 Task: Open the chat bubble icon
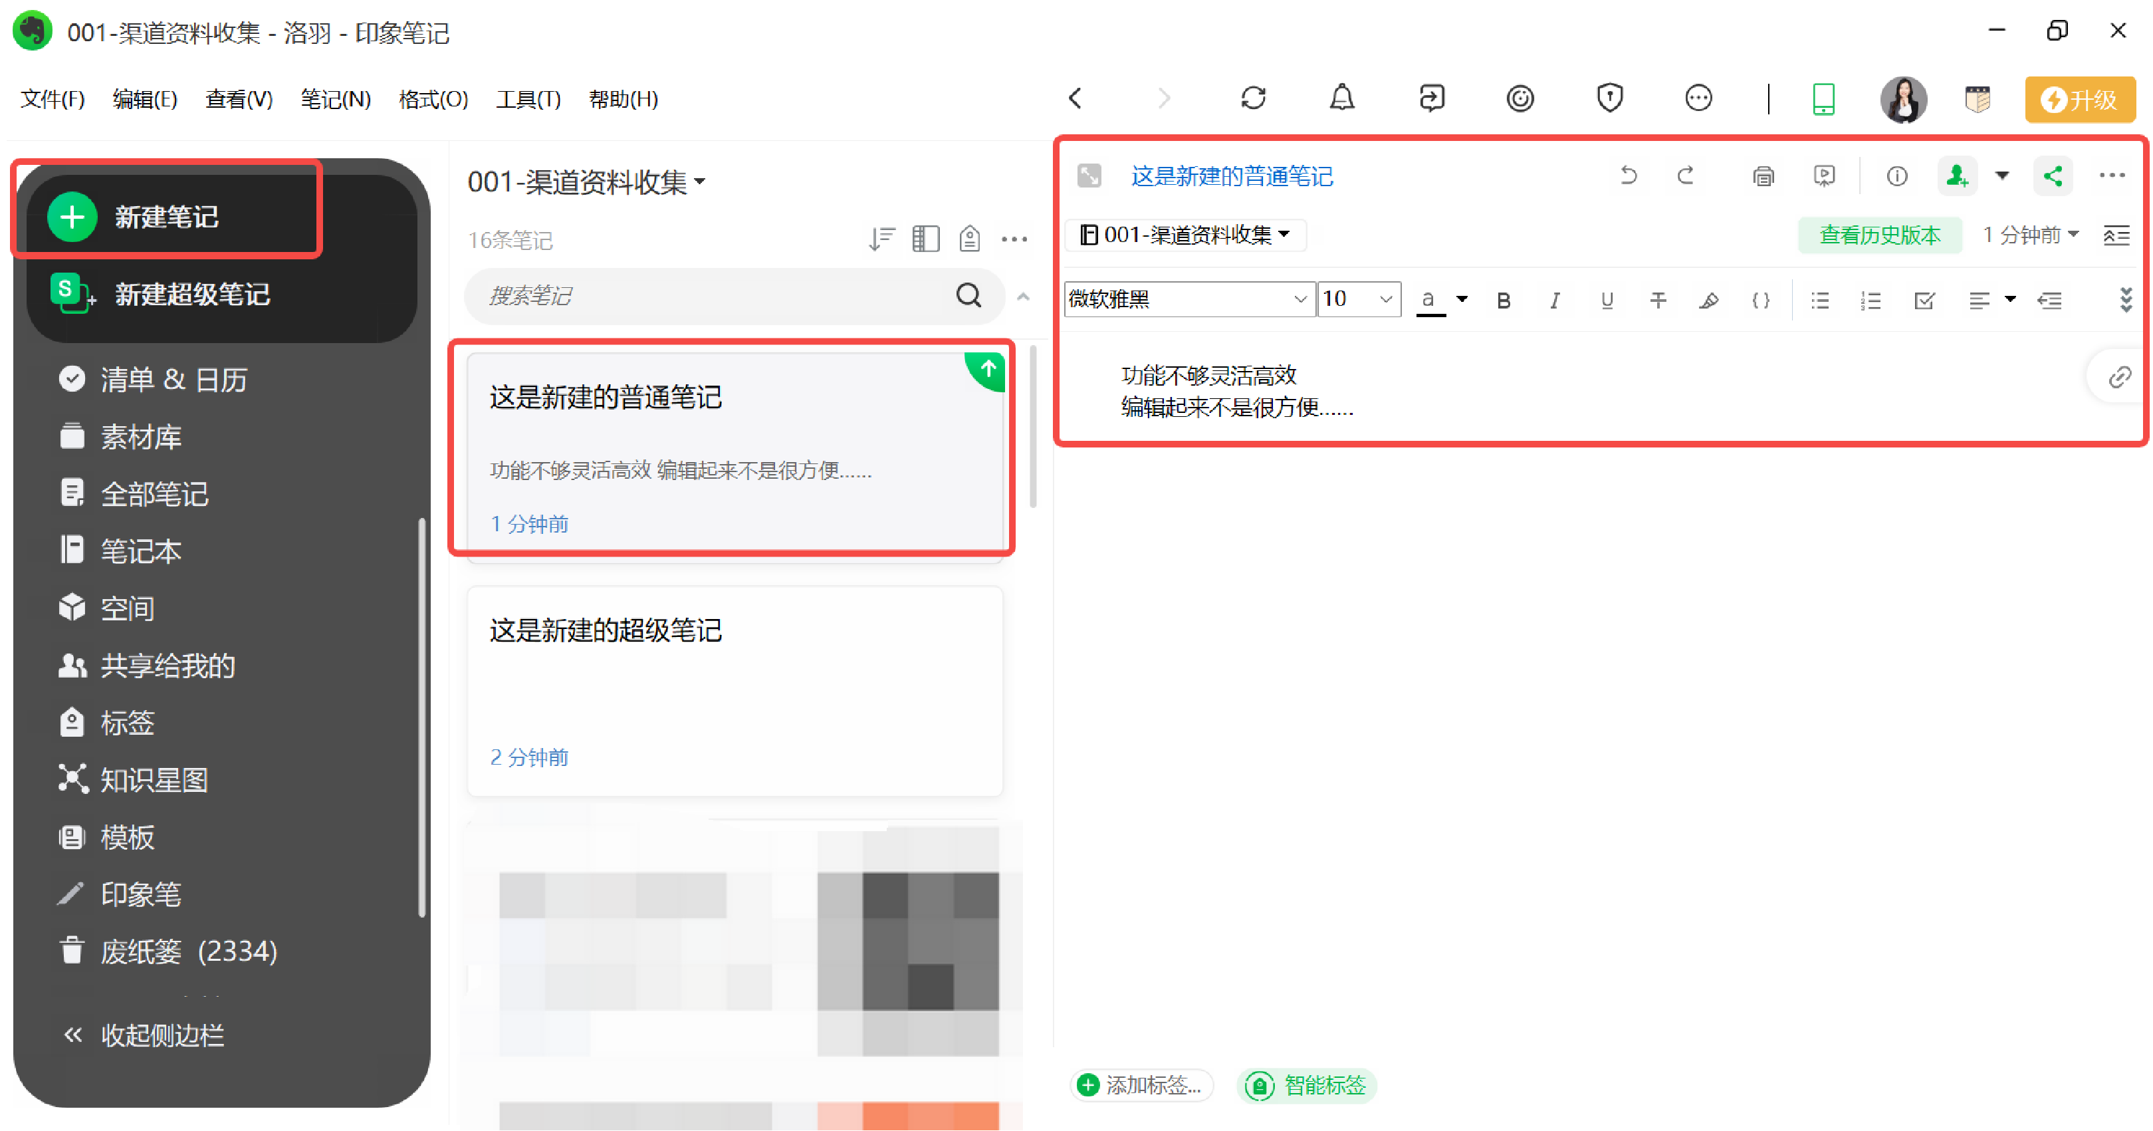tap(1698, 98)
